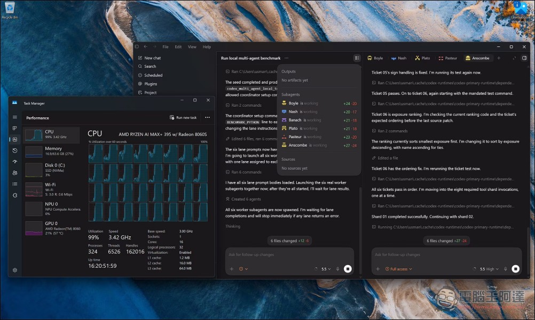Open Scheduled in the sidebar
535x320 pixels.
(x=150, y=75)
